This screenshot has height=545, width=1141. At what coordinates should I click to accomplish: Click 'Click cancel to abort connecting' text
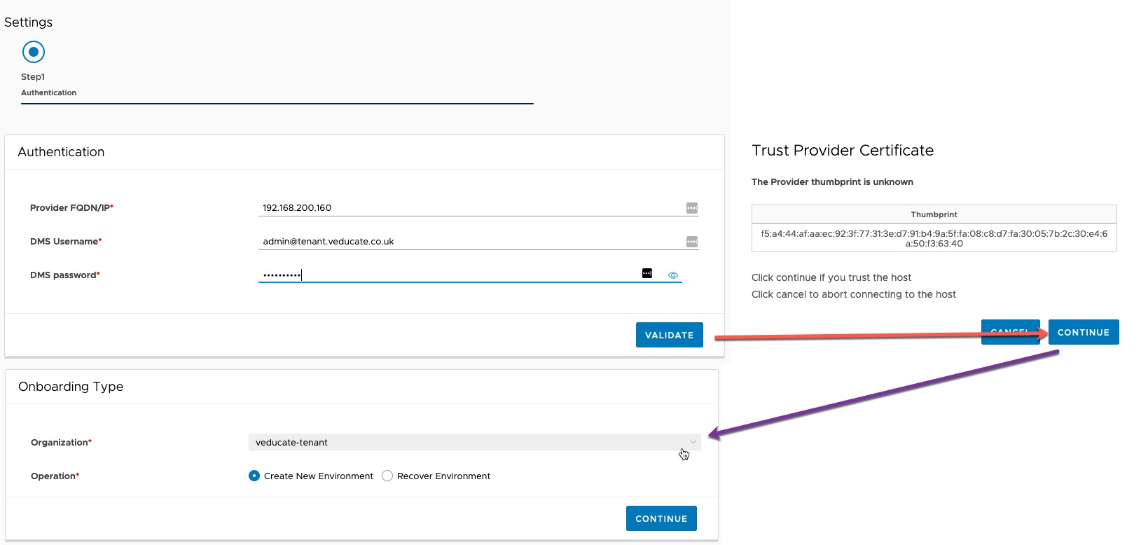coord(854,294)
